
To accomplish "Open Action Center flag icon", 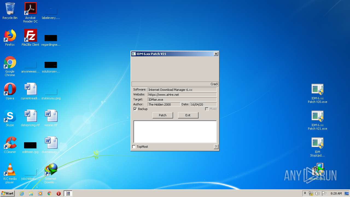I will coord(324,193).
